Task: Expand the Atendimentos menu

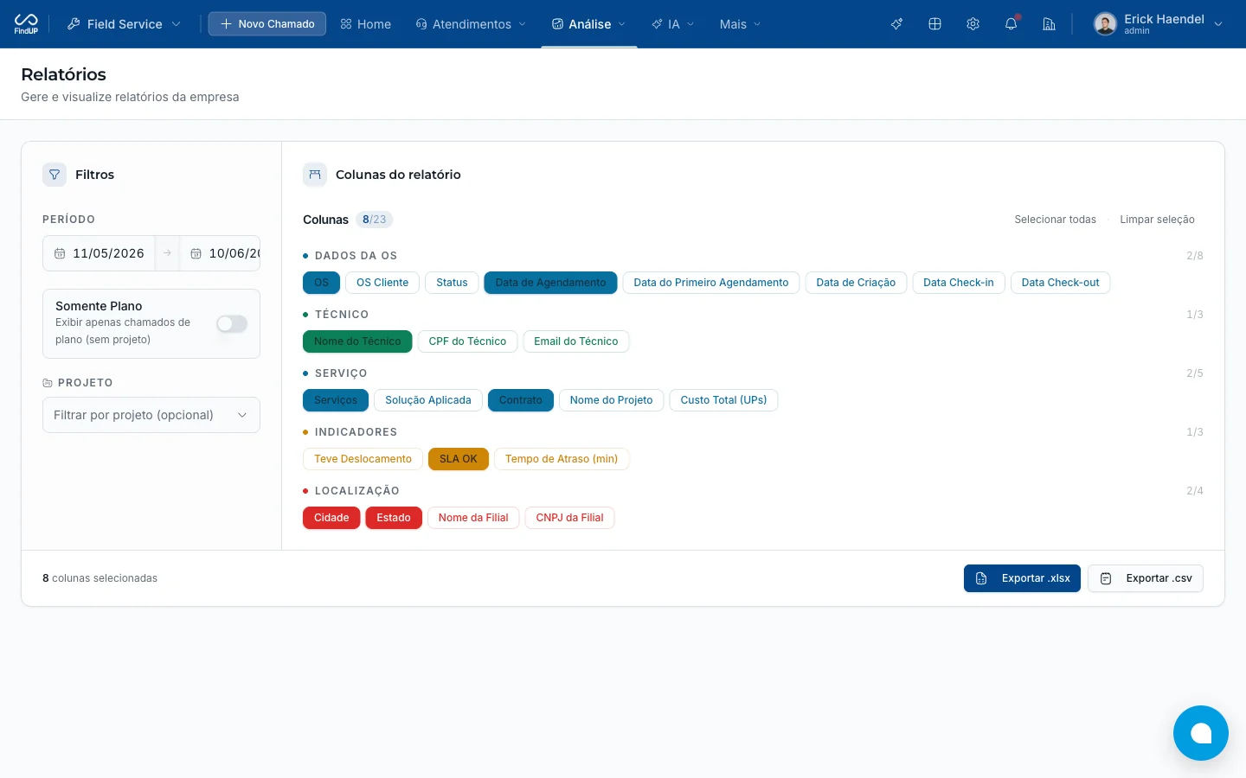Action: pos(471,24)
